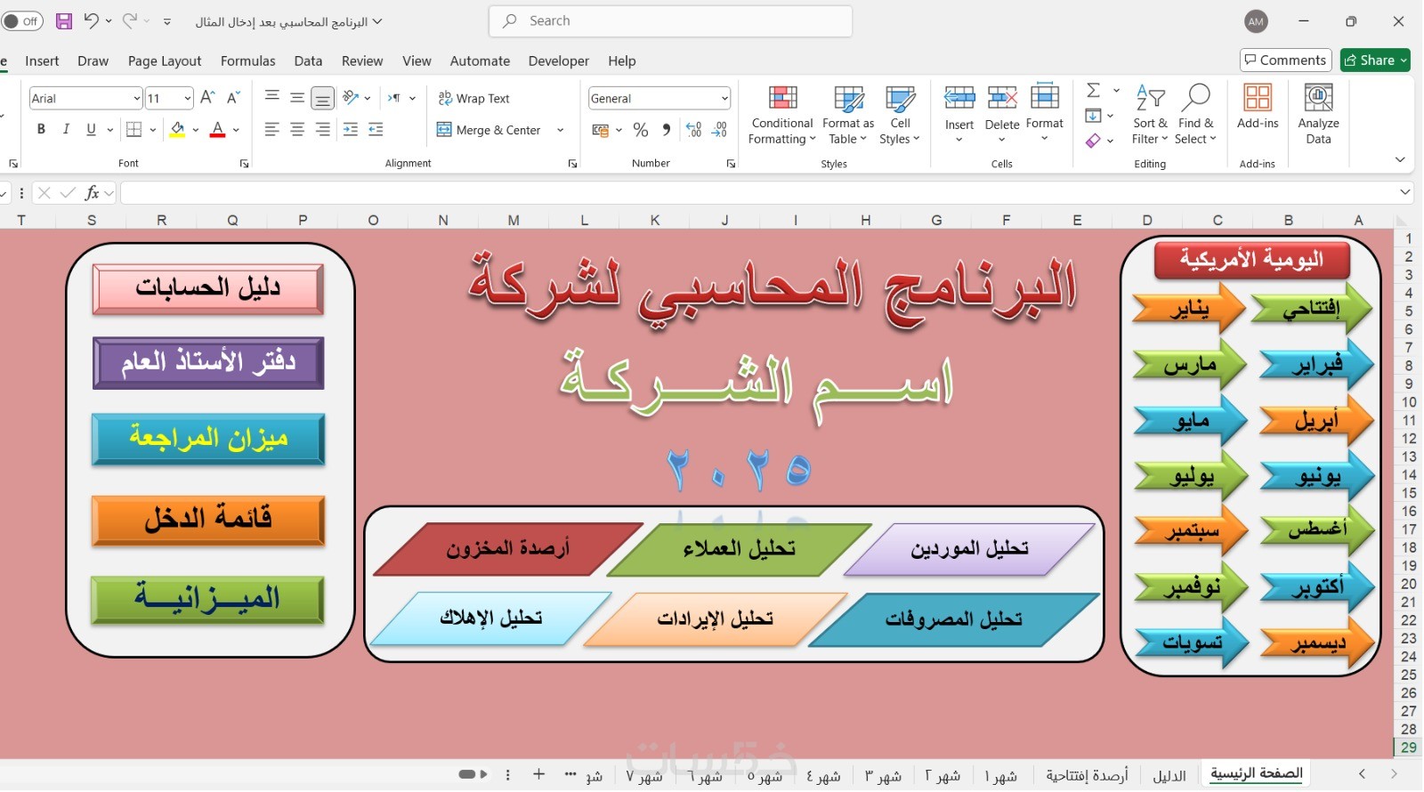Toggle Italic formatting
Image resolution: width=1424 pixels, height=792 pixels.
66,130
